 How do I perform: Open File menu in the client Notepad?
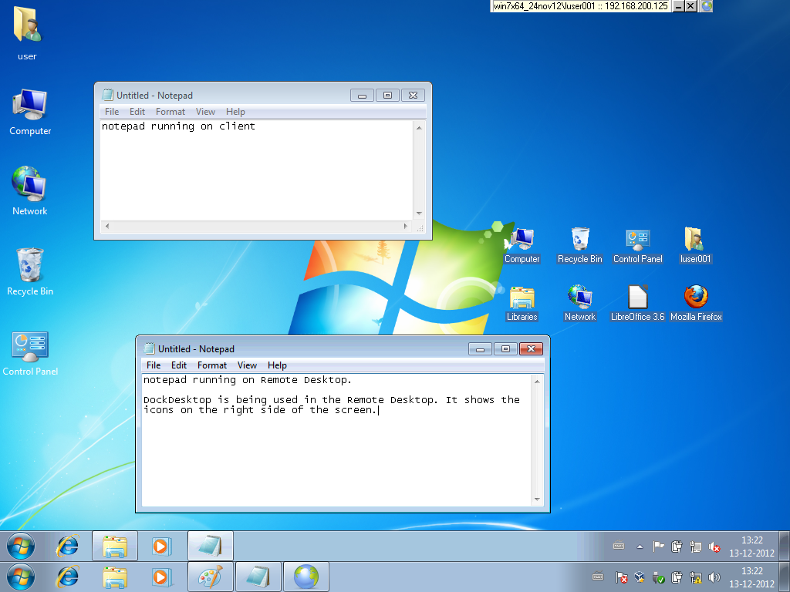pyautogui.click(x=112, y=112)
